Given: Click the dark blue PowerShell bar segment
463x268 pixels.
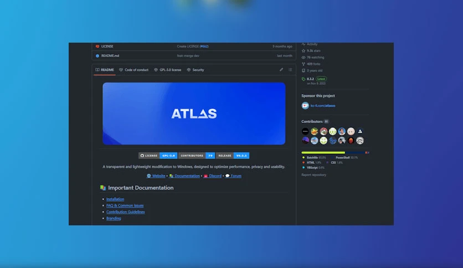Looking at the screenshot, I should [x=355, y=153].
